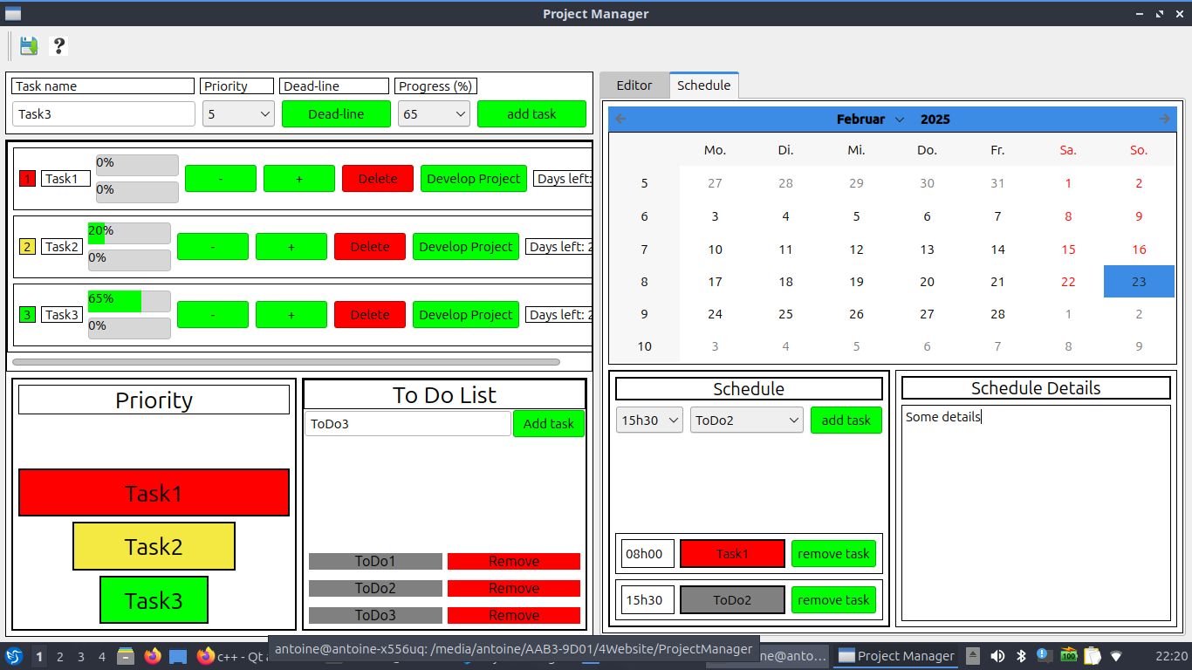The image size is (1192, 670).
Task: Open the volume speaker tray icon
Action: 997,656
